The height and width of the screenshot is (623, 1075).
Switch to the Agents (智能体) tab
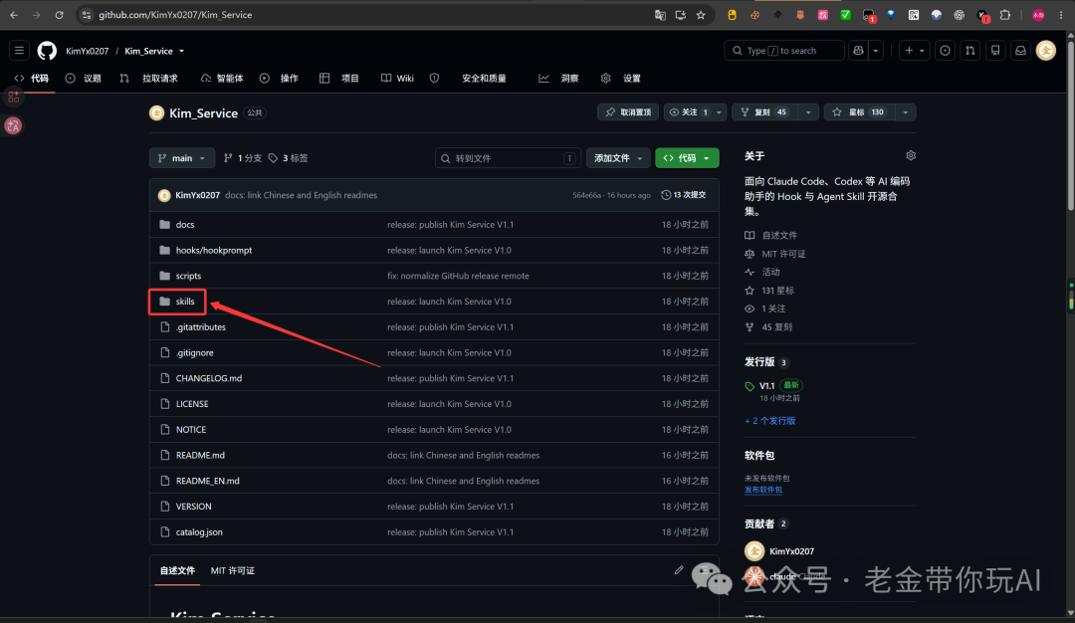(x=222, y=79)
